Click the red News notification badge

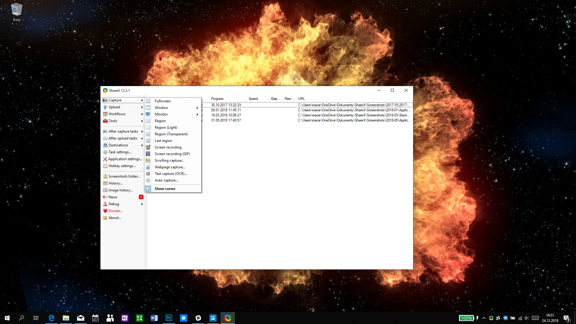pos(141,197)
